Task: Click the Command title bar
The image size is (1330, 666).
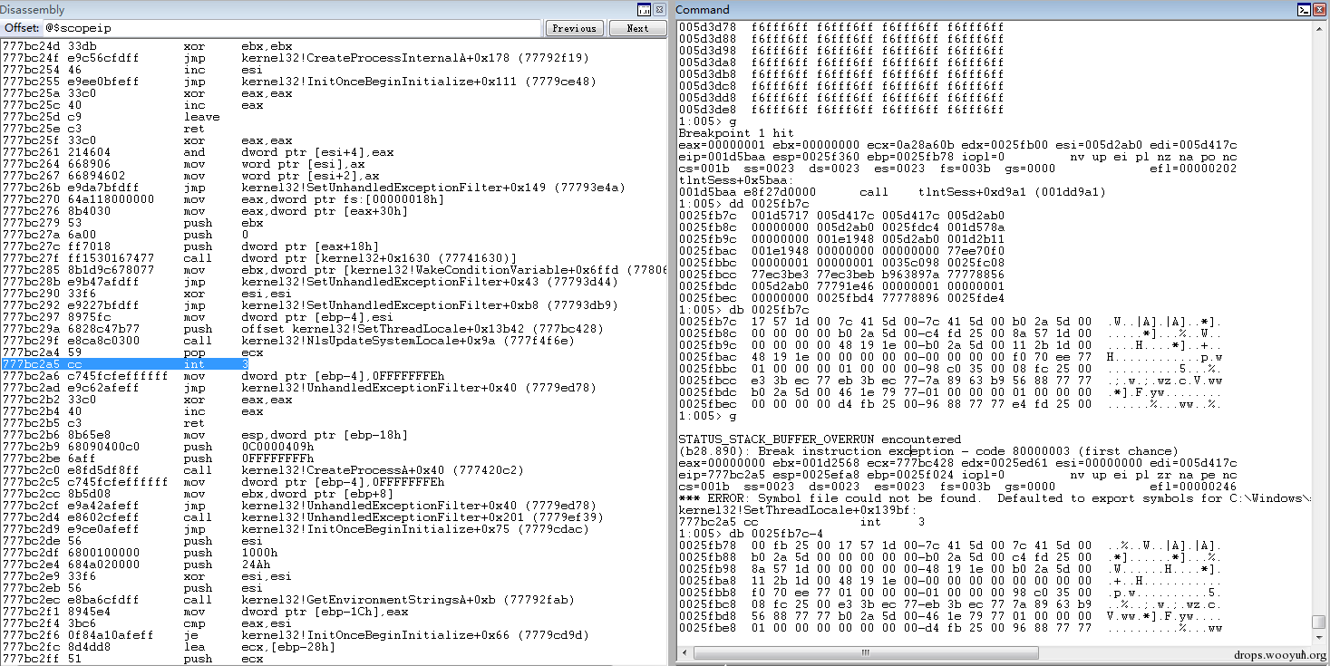Action: (x=984, y=10)
